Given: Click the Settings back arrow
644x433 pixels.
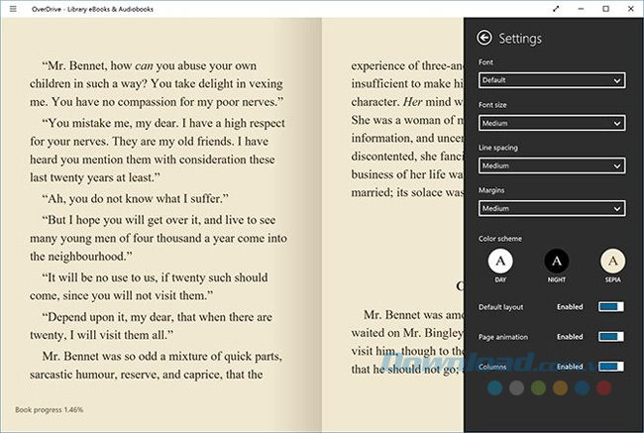Looking at the screenshot, I should (483, 39).
